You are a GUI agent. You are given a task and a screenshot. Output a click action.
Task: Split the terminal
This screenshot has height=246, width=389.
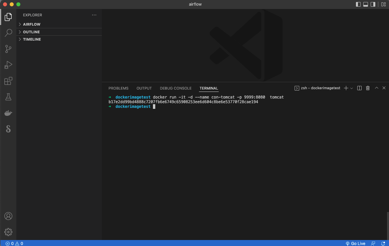click(x=359, y=88)
